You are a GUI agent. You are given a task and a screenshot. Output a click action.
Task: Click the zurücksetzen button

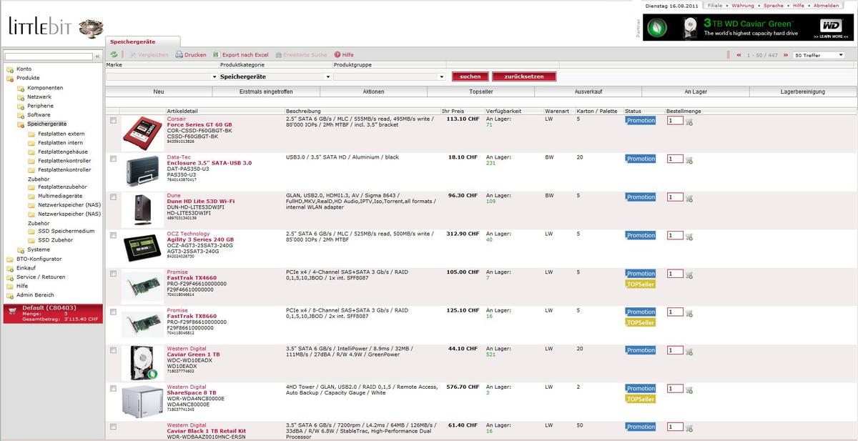tap(523, 76)
